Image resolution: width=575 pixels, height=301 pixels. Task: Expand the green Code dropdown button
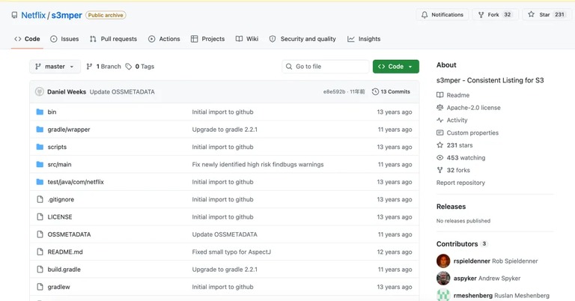(x=395, y=67)
